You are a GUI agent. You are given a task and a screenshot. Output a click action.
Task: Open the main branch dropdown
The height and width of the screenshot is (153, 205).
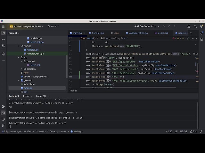point(53,26)
